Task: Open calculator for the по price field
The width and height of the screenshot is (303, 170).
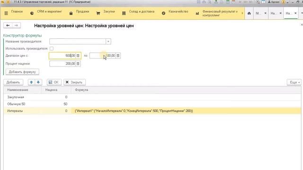Action: coord(118,56)
